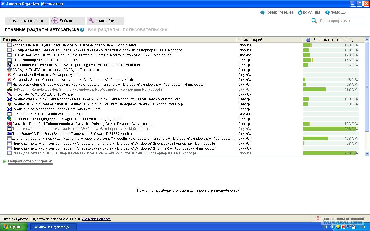The image size is (370, 231).
Task: Click the Autorun Organizer title bar icon
Action: point(3,4)
